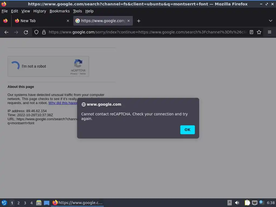Switch to workspace 2
Screen dimensions: 276x207
19,203
